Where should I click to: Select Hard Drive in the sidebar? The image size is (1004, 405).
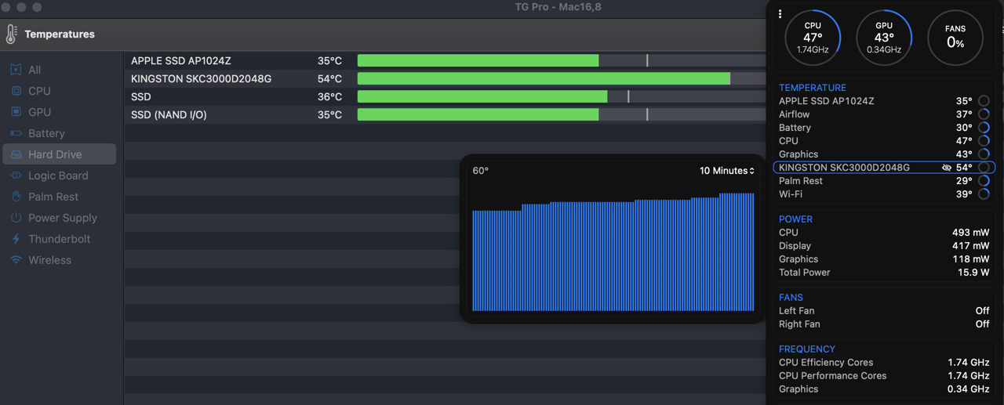[x=55, y=154]
